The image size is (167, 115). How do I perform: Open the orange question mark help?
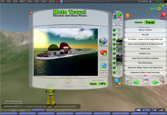[x=128, y=16]
